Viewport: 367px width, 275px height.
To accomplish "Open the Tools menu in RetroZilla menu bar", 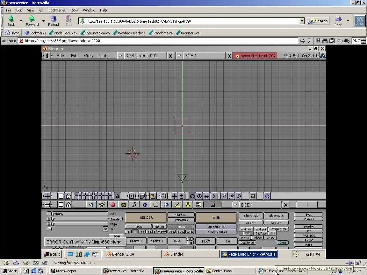I will [74, 10].
